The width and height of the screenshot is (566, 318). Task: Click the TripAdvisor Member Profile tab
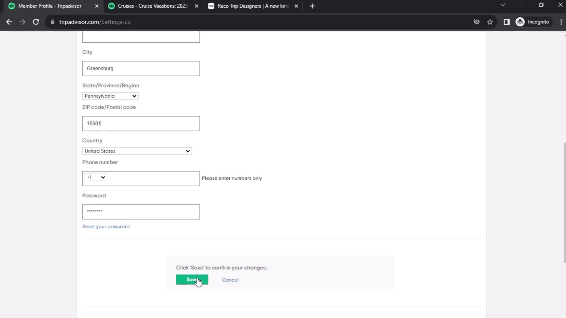[50, 6]
